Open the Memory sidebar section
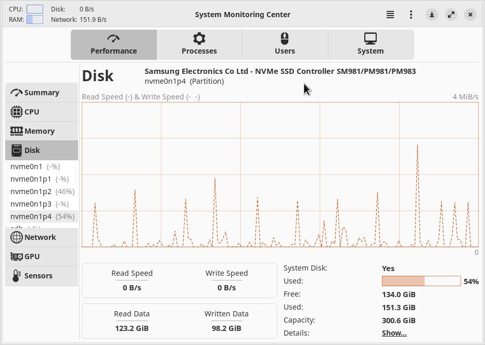Image resolution: width=485 pixels, height=345 pixels. (x=42, y=131)
